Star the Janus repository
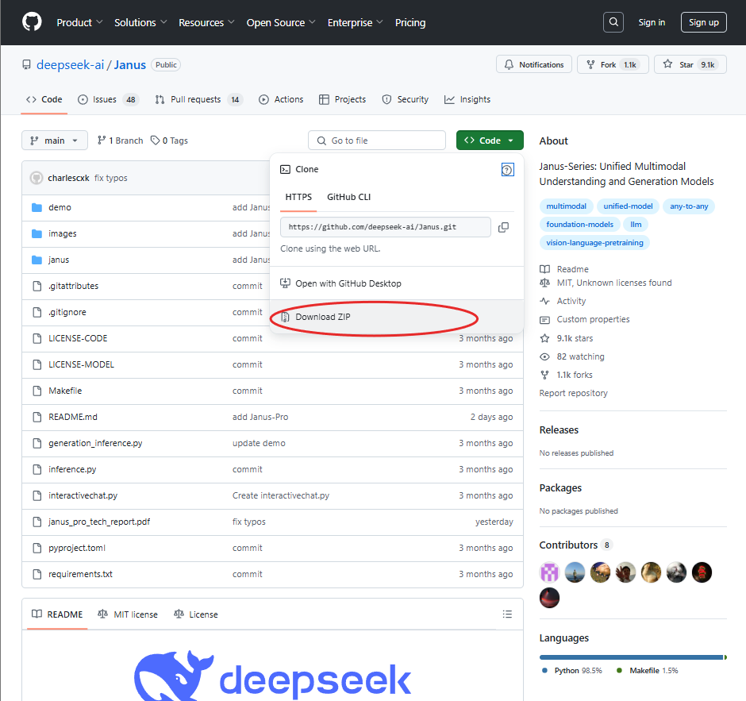Screen dimensions: 746x701 (x=690, y=65)
